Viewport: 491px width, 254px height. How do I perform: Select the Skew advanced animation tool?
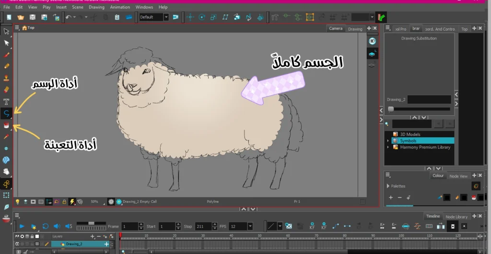pos(225,17)
